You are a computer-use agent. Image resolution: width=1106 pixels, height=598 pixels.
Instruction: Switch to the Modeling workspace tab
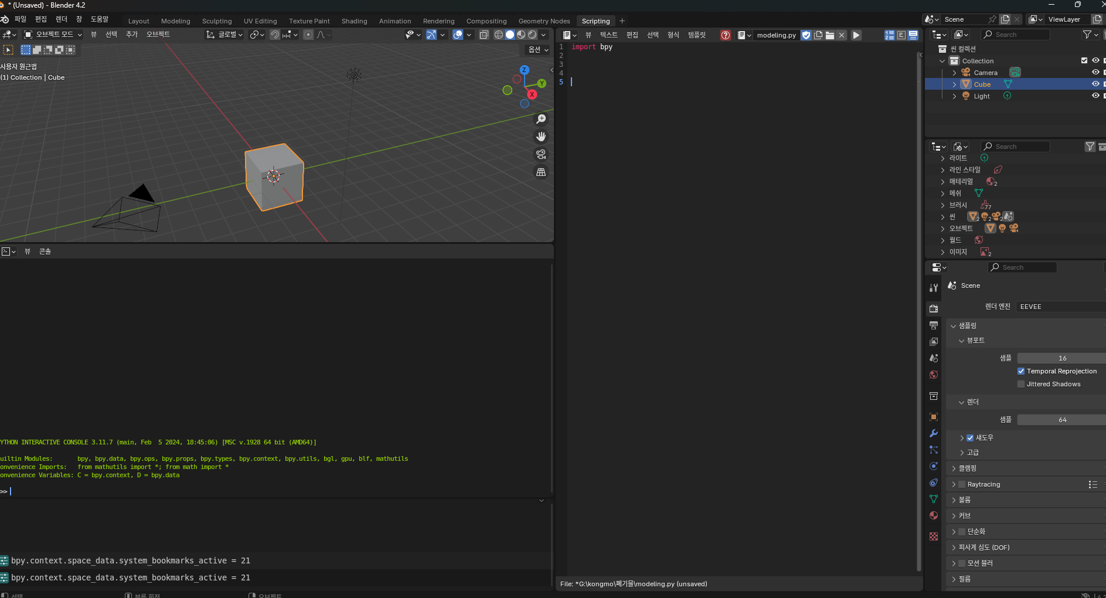(176, 21)
